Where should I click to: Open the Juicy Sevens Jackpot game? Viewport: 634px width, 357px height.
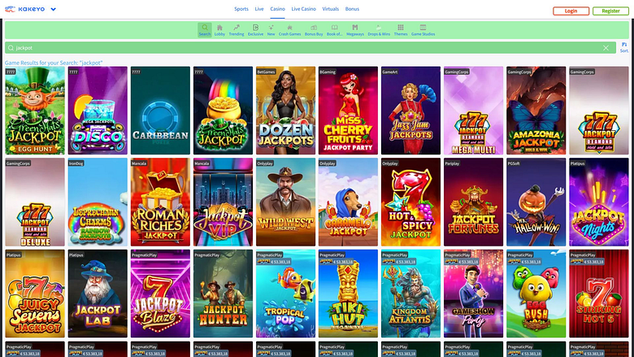[35, 294]
